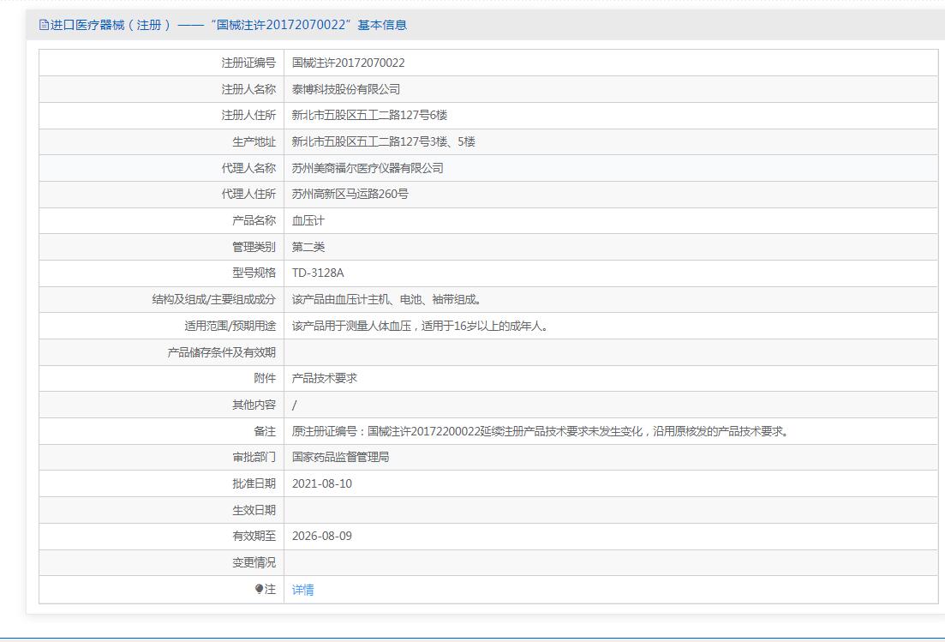
Task: Click the 附件 row label
Action: pyautogui.click(x=265, y=379)
